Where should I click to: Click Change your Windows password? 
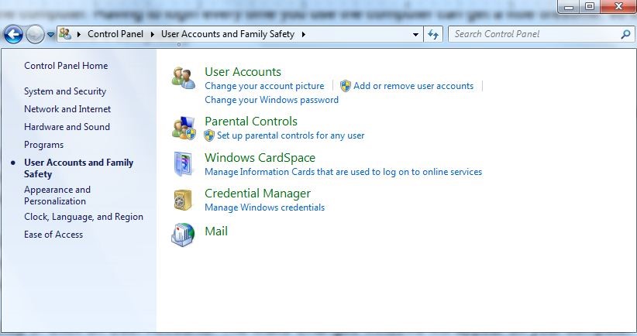(x=271, y=100)
